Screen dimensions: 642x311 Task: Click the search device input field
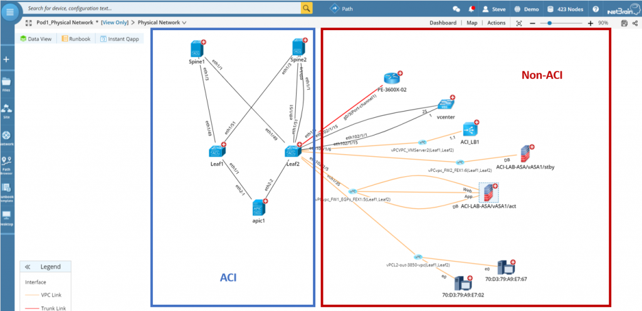click(163, 8)
